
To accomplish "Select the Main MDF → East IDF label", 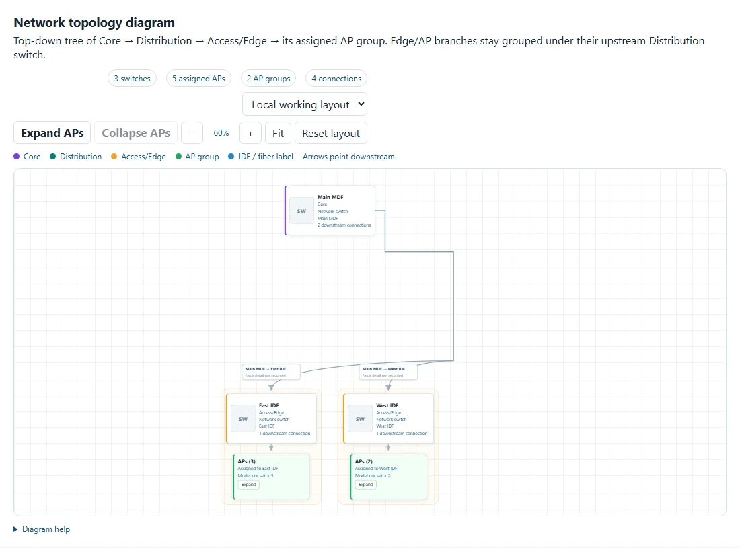I will tap(271, 372).
